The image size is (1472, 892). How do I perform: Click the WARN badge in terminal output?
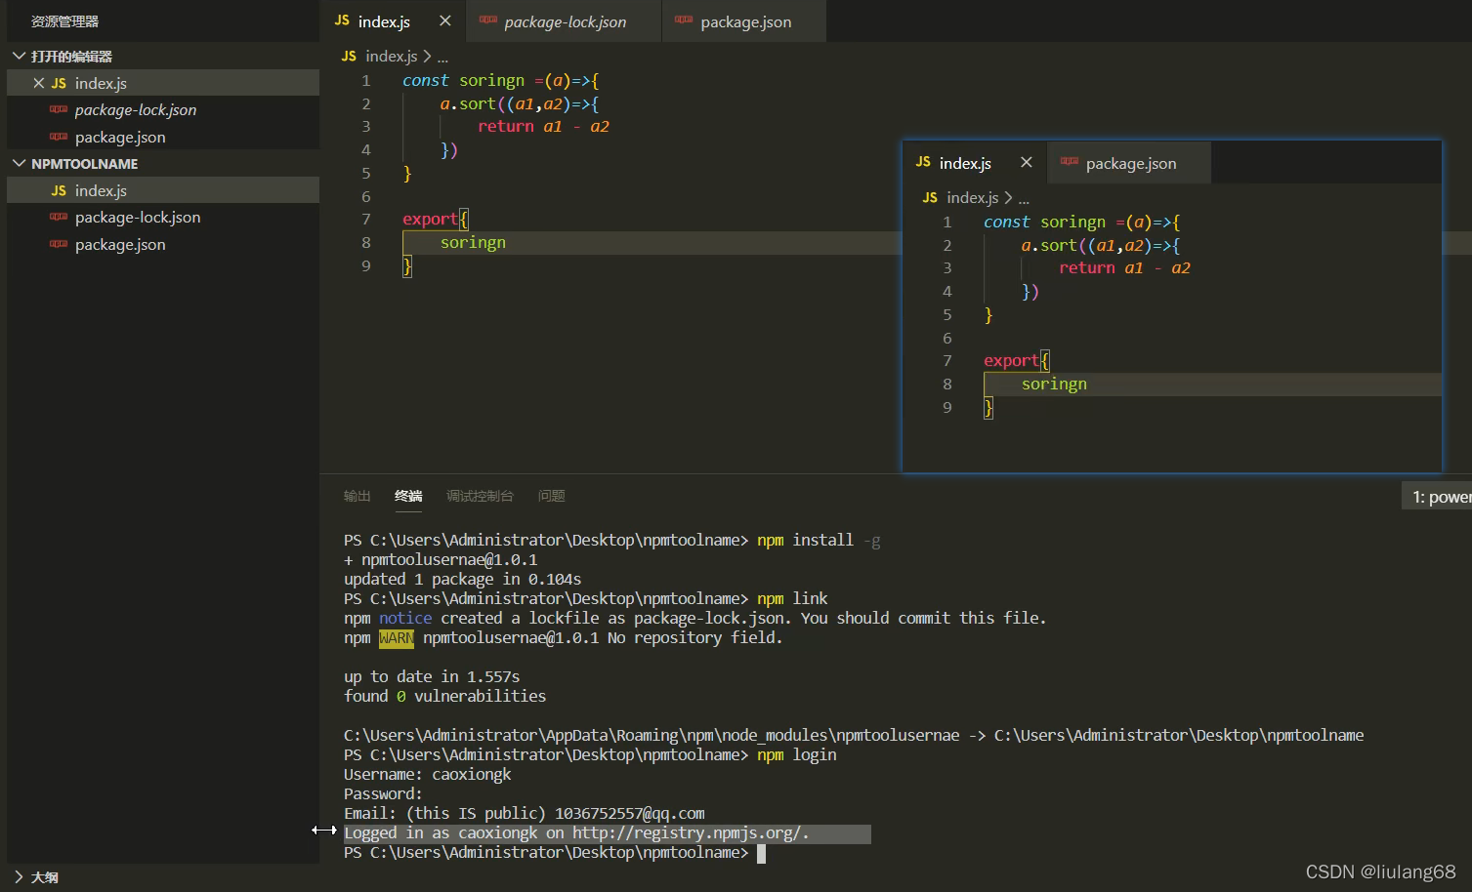pos(397,638)
